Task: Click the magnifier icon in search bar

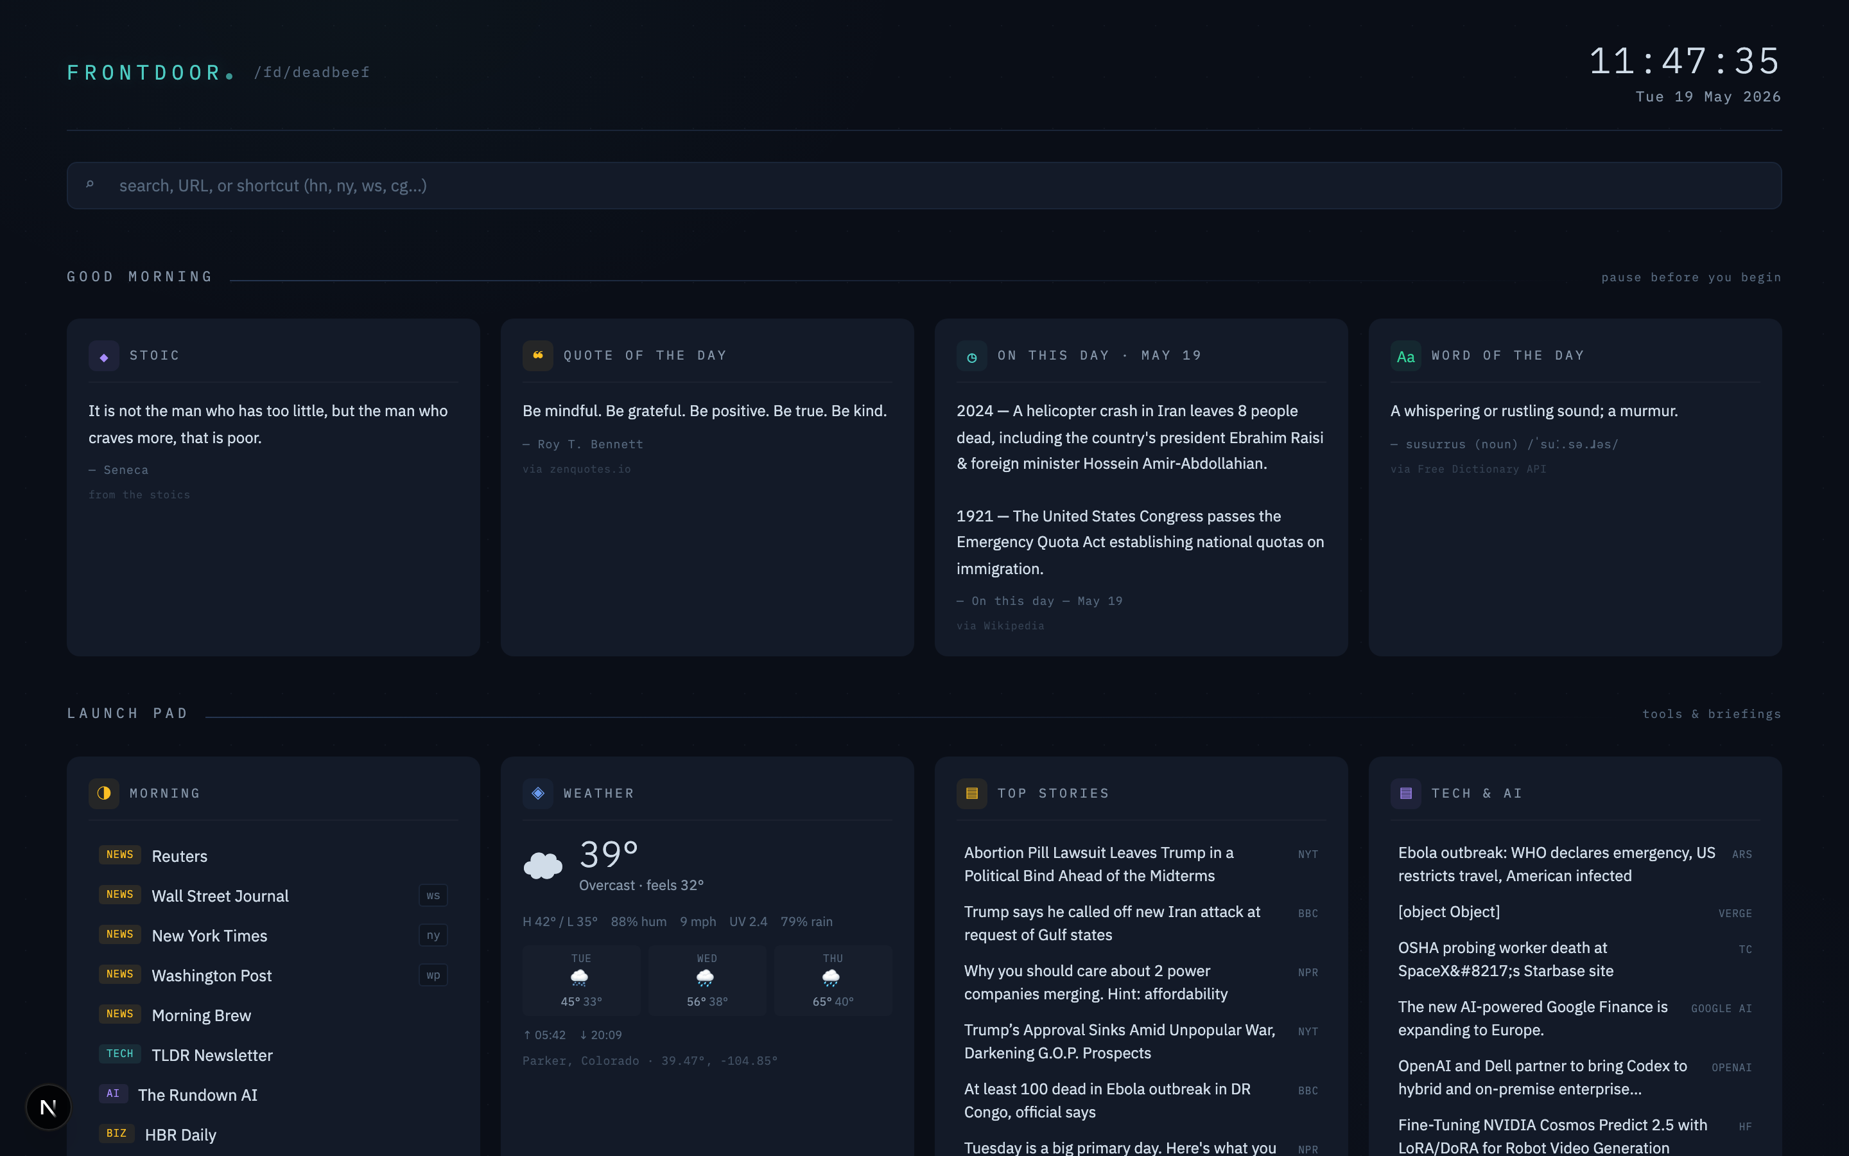Action: coord(90,185)
